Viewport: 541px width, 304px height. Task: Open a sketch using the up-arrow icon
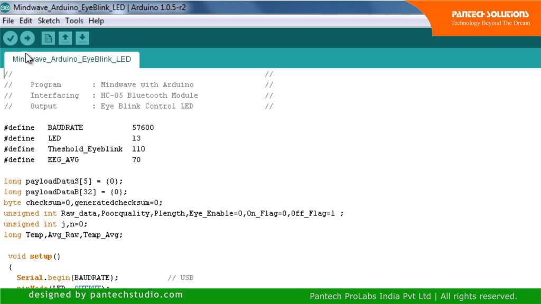[x=65, y=38]
